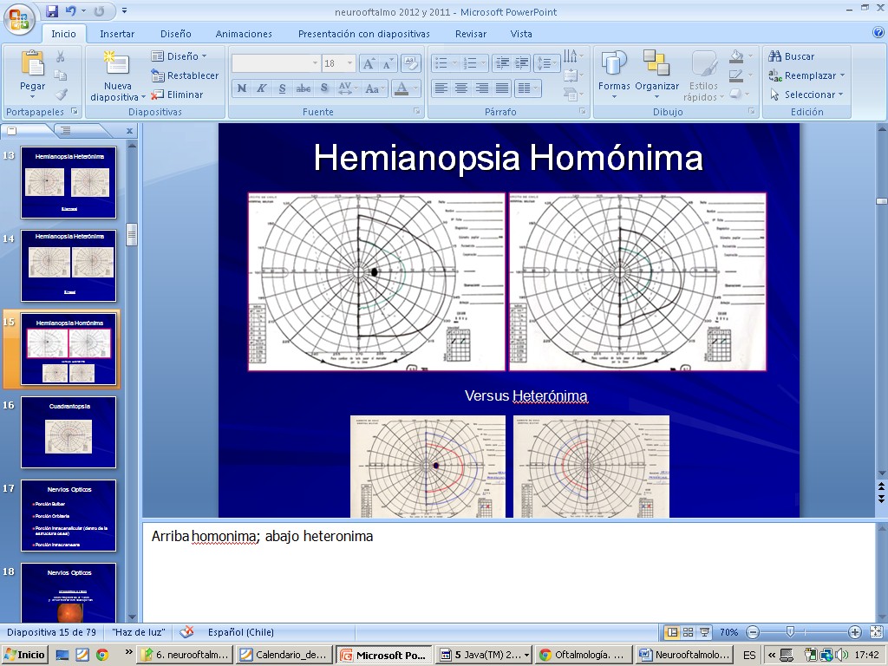This screenshot has height=666, width=888.
Task: Select slide 16 Cuadrantopsia thumbnail
Action: pos(69,432)
